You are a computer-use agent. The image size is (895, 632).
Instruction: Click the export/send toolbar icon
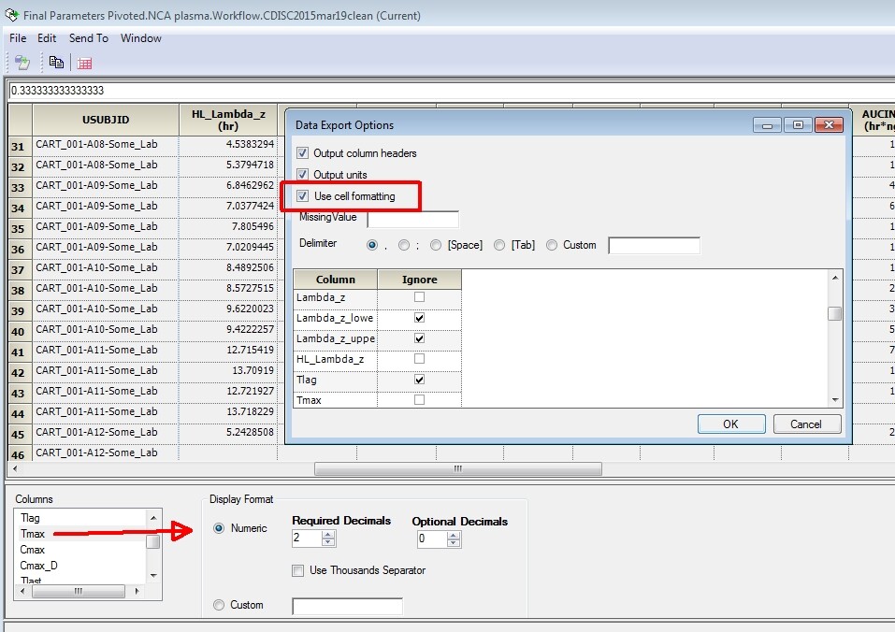pos(22,63)
